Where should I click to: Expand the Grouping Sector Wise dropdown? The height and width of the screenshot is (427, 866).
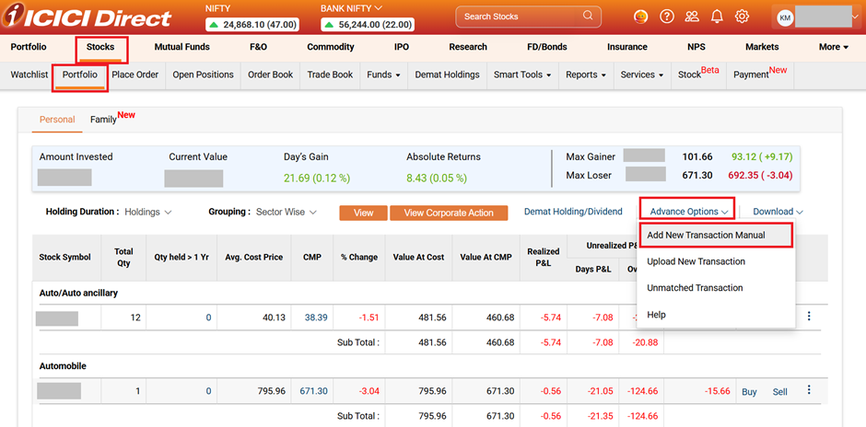287,213
